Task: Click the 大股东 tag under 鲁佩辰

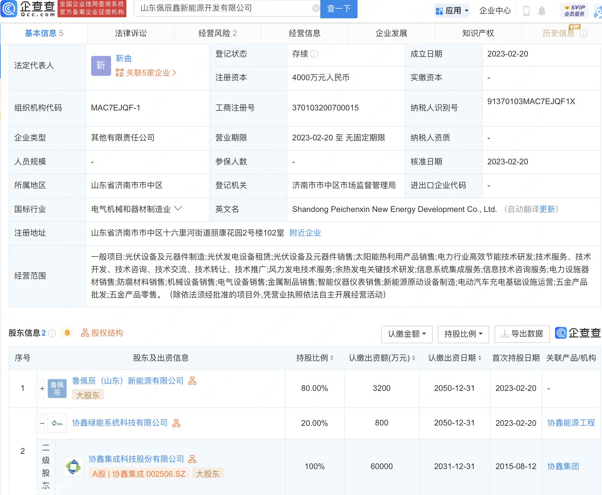Action: pyautogui.click(x=88, y=395)
